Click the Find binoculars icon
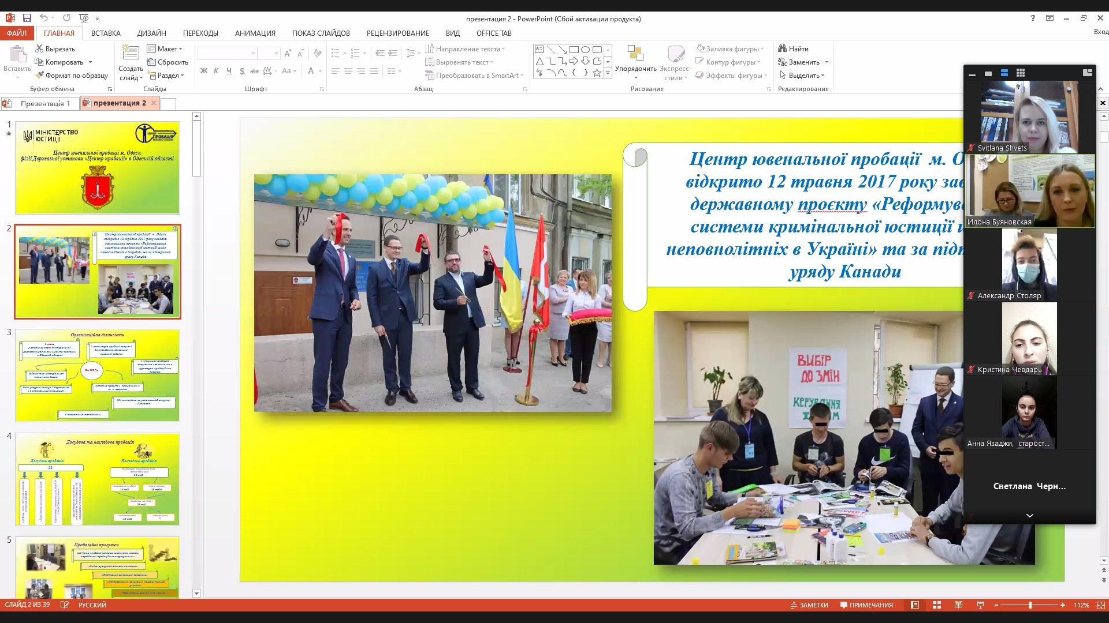The width and height of the screenshot is (1109, 623). 782,49
